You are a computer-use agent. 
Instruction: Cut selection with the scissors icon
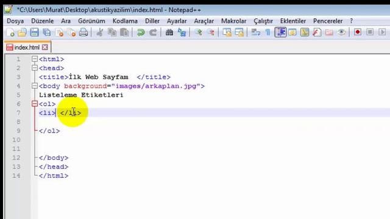click(x=100, y=32)
